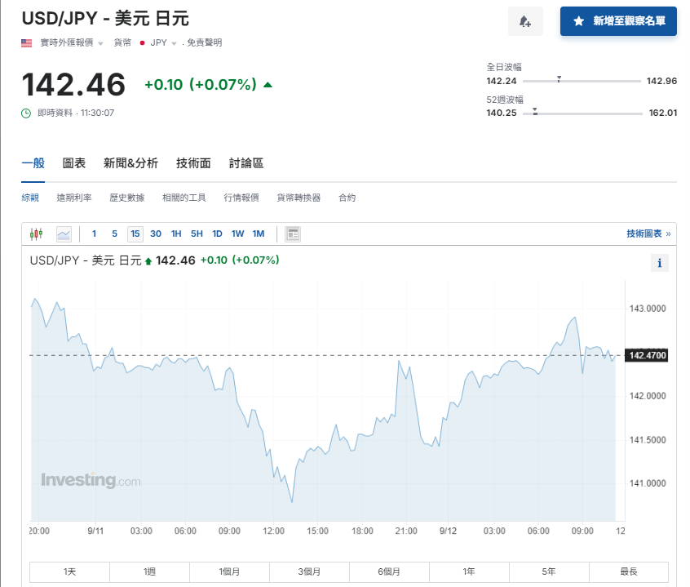Click the chart info 'i' icon
Viewport: 690px width, 587px height.
660,263
